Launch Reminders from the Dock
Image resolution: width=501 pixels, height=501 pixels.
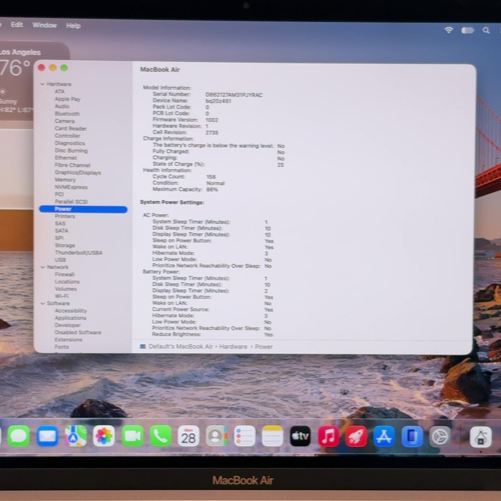tap(244, 436)
